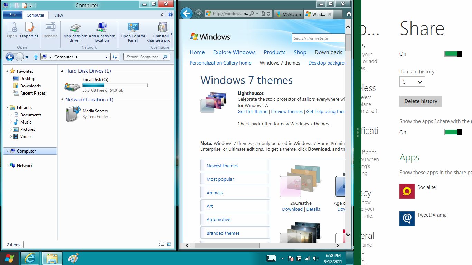Viewport: 472px width, 265px height.
Task: Switch to details view icon in status bar
Action: (x=161, y=244)
